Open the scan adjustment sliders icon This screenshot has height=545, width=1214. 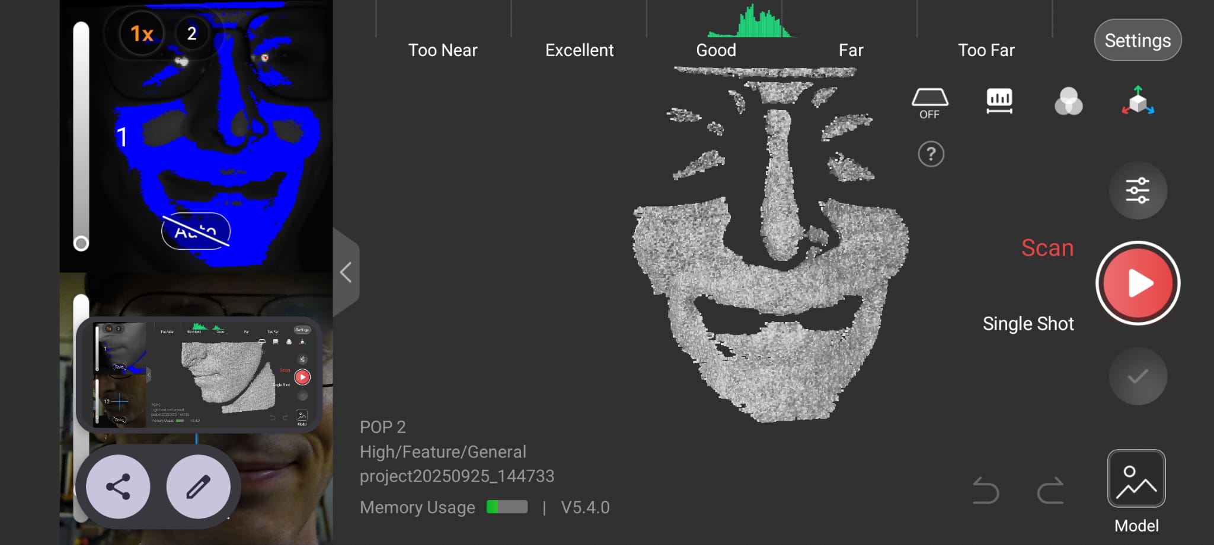(1138, 191)
